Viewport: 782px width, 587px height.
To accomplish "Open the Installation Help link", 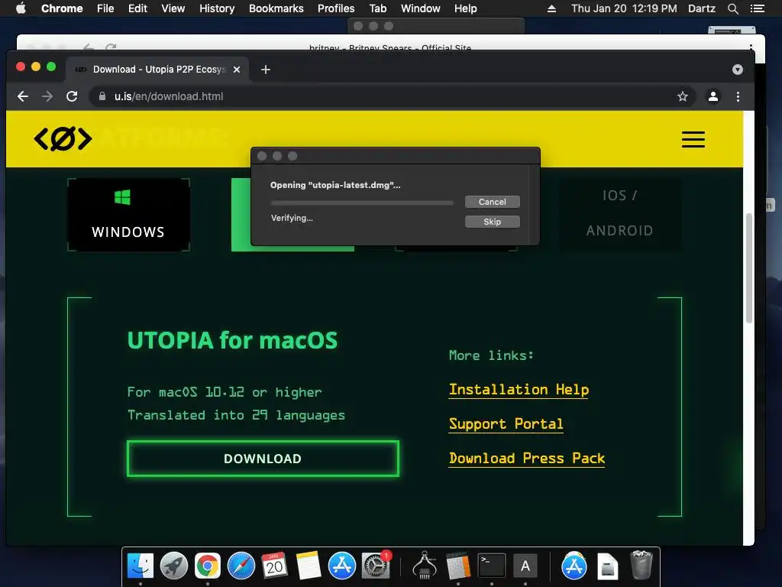I will (x=519, y=389).
